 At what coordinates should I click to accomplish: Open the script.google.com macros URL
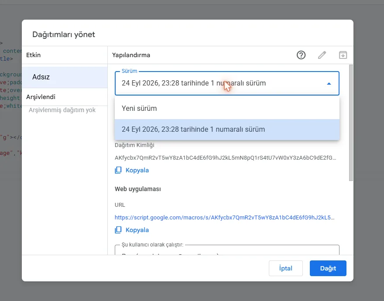click(225, 218)
